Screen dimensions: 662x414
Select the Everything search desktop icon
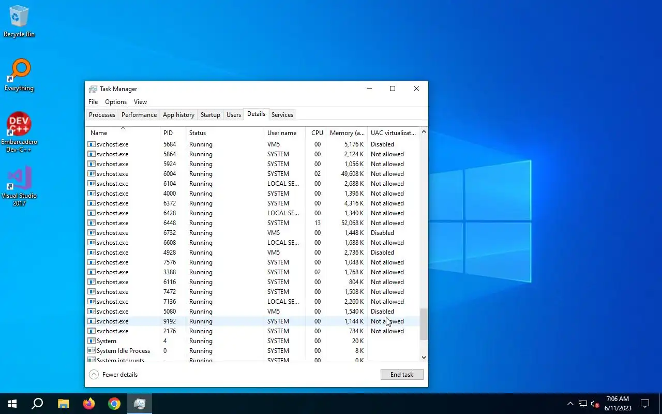click(x=19, y=75)
